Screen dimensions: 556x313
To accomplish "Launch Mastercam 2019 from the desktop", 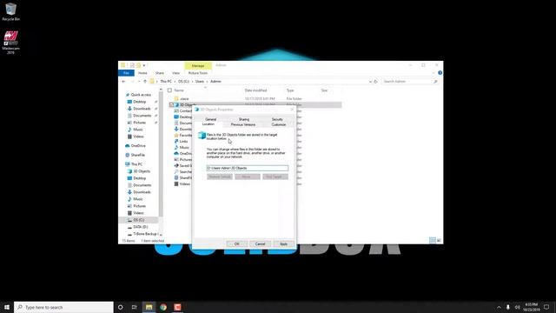I will coord(10,43).
